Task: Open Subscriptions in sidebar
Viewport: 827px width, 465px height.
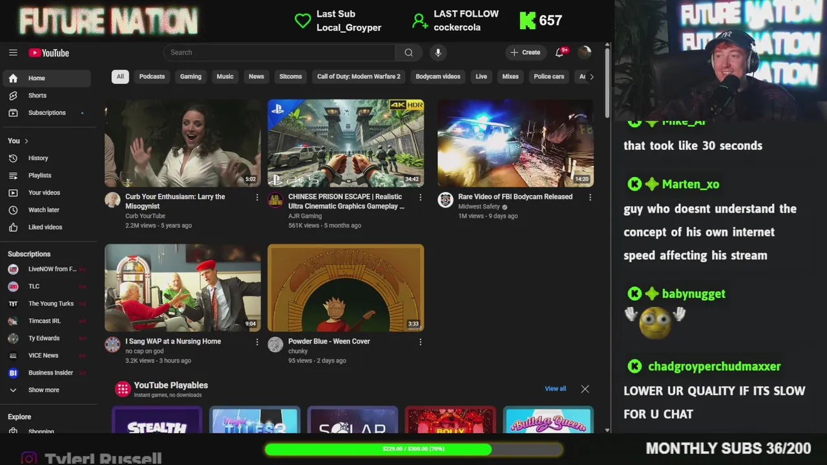Action: [x=45, y=113]
